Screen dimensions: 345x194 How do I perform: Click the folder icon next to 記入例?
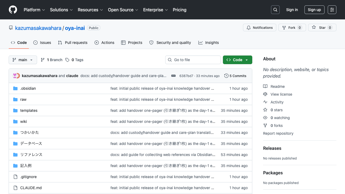pos(15,166)
